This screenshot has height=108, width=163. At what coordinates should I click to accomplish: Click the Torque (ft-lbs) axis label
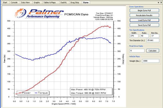coord(123,59)
